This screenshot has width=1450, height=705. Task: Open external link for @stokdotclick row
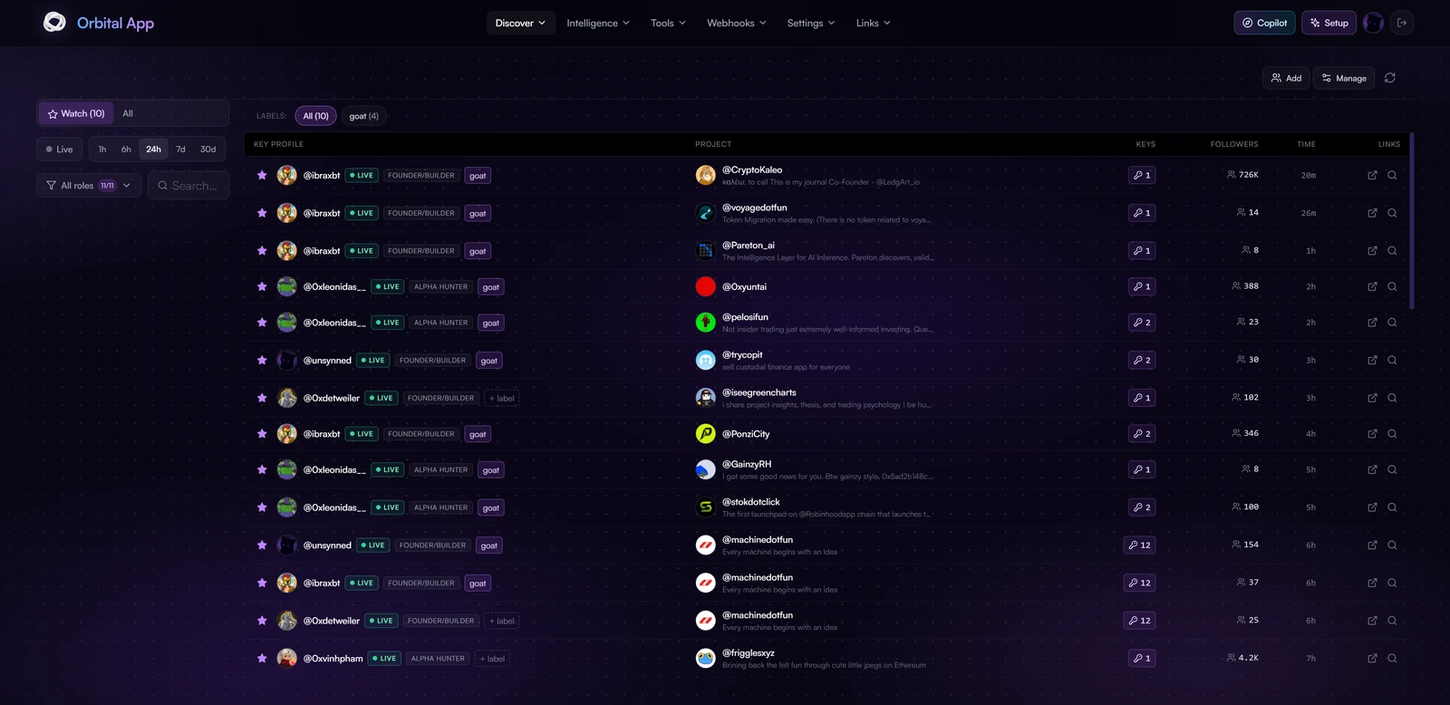tap(1372, 507)
